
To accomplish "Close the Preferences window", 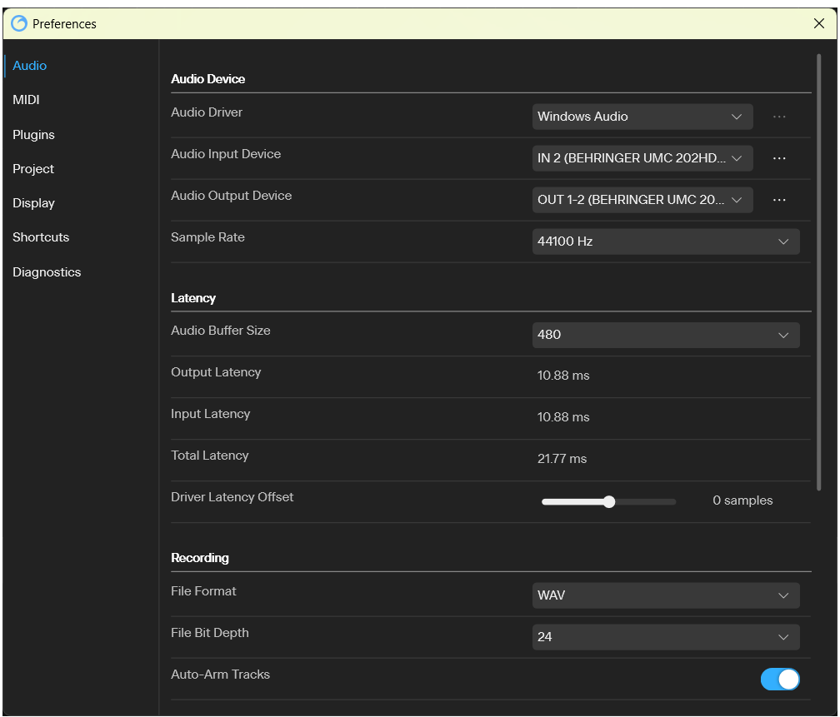I will point(818,24).
